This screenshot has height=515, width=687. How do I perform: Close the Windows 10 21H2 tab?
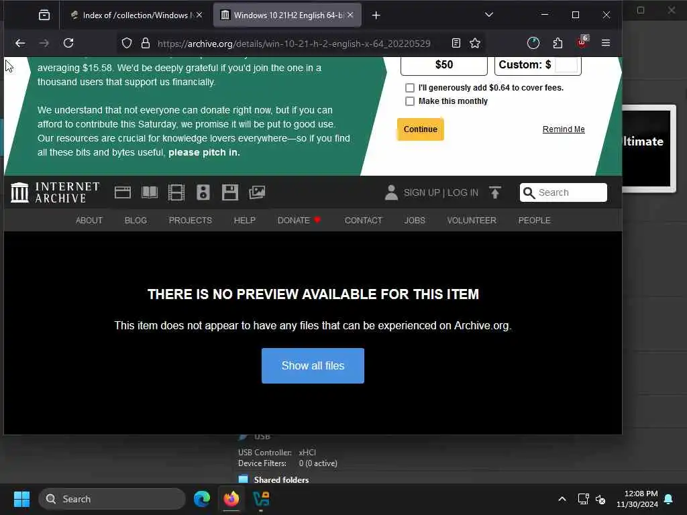click(350, 15)
